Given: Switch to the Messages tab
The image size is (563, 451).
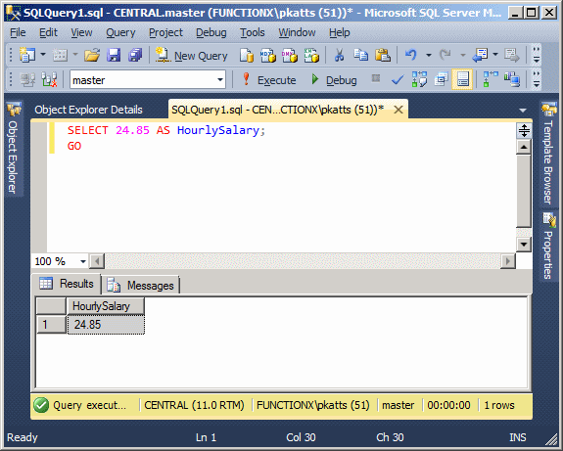Looking at the screenshot, I should point(141,286).
